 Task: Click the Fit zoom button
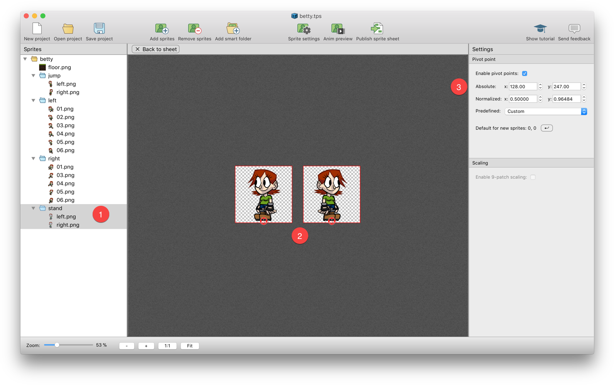(189, 345)
